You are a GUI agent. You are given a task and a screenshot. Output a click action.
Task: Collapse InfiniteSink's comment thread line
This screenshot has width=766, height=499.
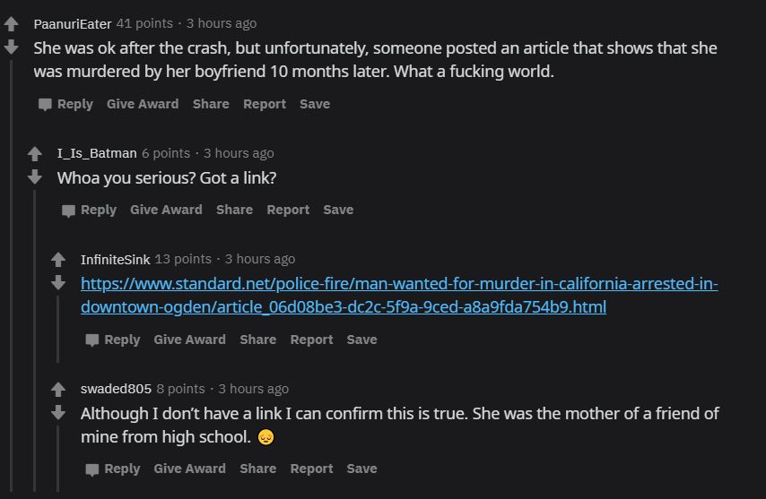tap(58, 330)
